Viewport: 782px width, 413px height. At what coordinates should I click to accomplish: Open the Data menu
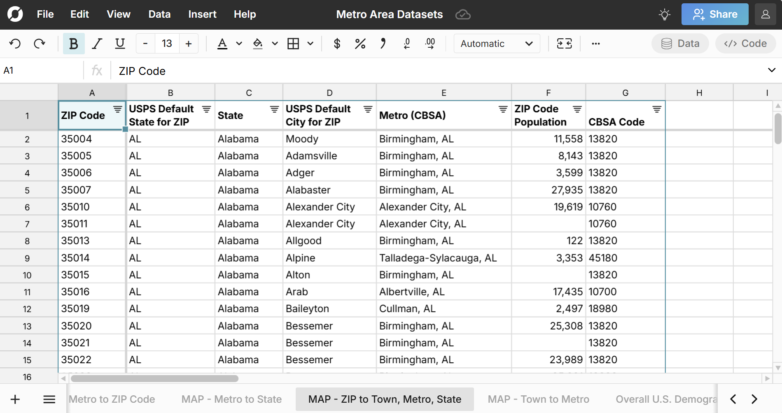159,14
